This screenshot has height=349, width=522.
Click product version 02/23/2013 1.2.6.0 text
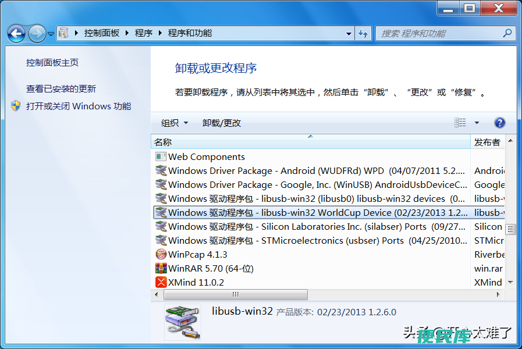(357, 312)
